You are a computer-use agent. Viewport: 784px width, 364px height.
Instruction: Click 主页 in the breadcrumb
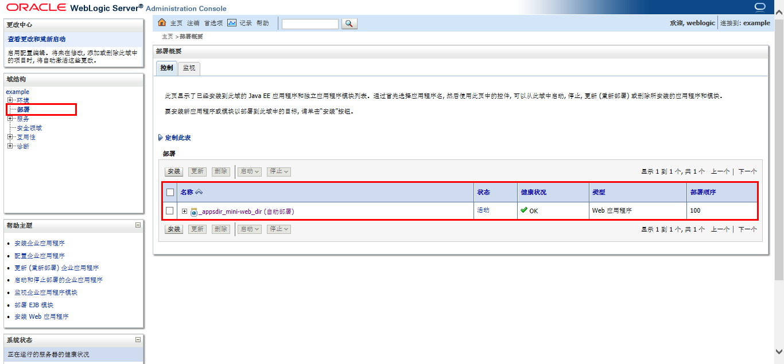point(168,37)
